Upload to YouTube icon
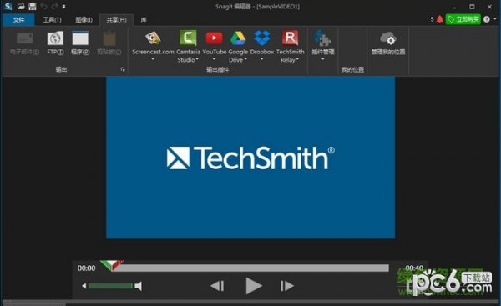Image resolution: width=501 pixels, height=306 pixels. [214, 38]
